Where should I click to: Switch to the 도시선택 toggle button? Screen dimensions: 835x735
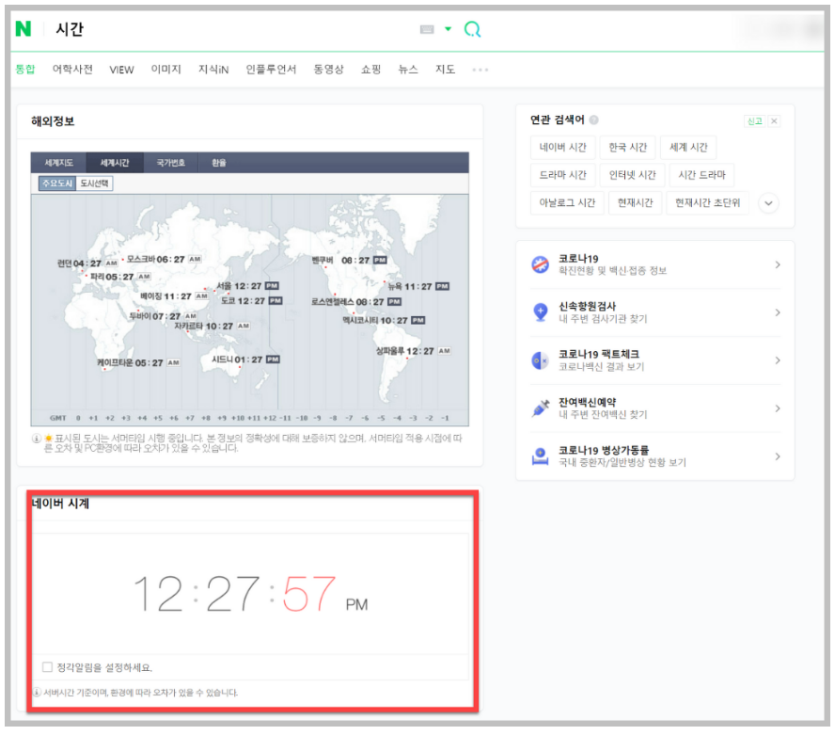point(94,184)
